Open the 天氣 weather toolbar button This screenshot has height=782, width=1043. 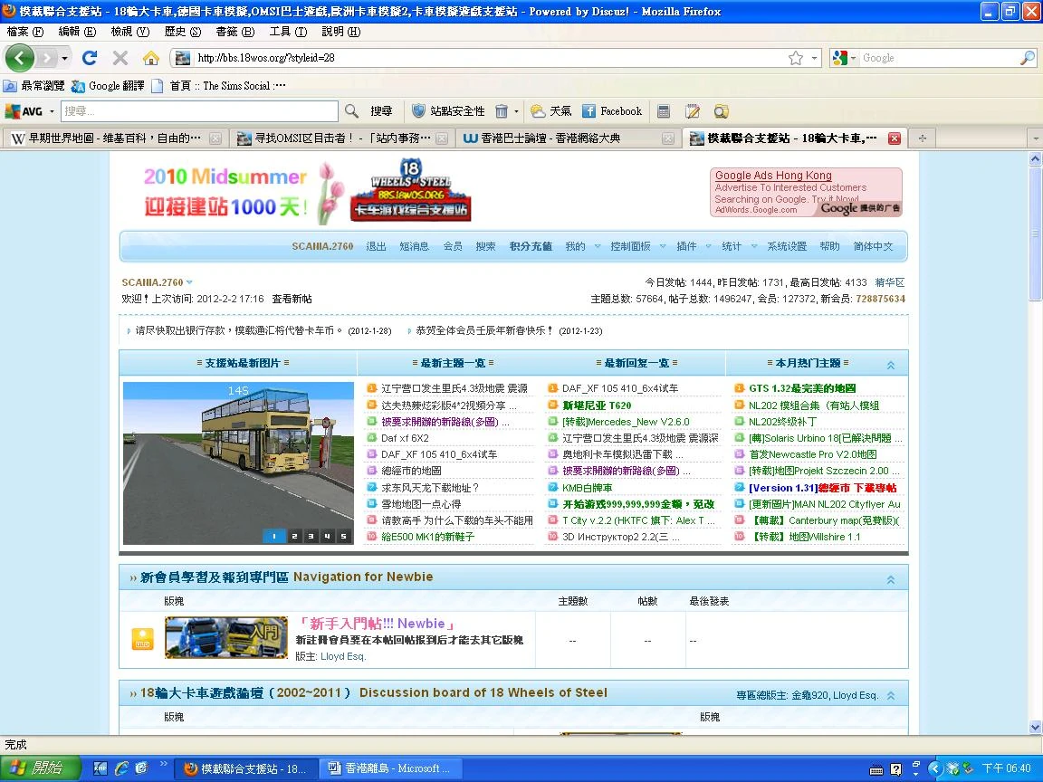[x=550, y=111]
